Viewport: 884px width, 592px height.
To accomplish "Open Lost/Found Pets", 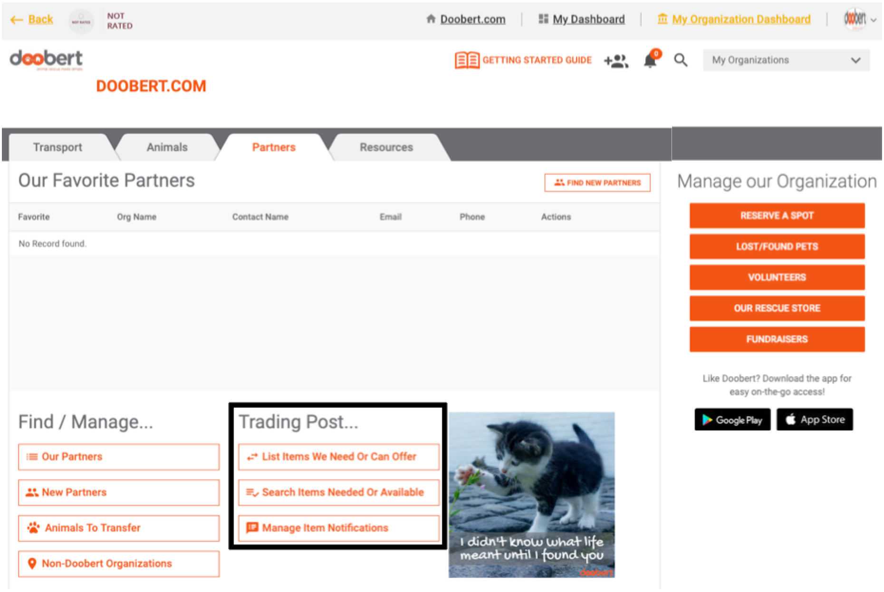I will click(x=777, y=247).
